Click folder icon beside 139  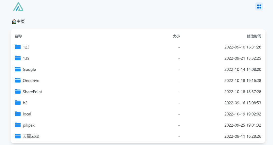(18, 58)
